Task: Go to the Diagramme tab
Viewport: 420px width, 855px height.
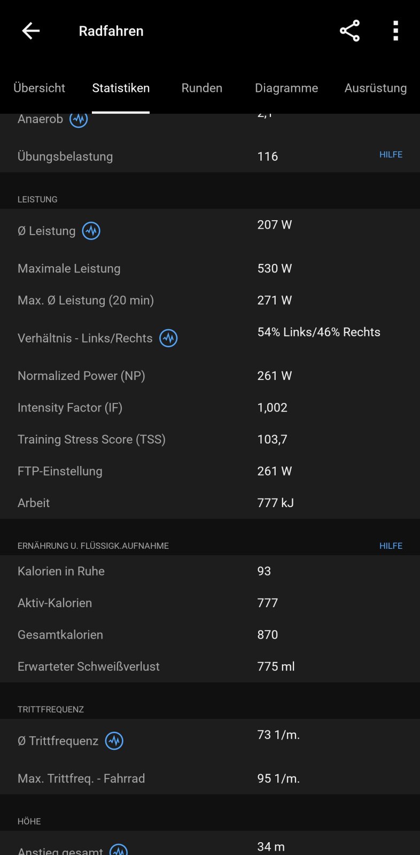Action: pos(286,88)
